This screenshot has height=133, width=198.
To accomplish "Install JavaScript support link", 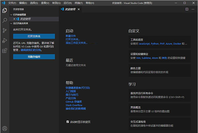I will [x=144, y=44].
